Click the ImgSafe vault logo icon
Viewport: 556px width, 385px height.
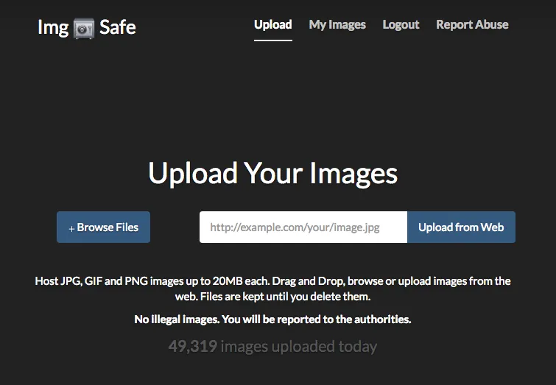coord(84,28)
